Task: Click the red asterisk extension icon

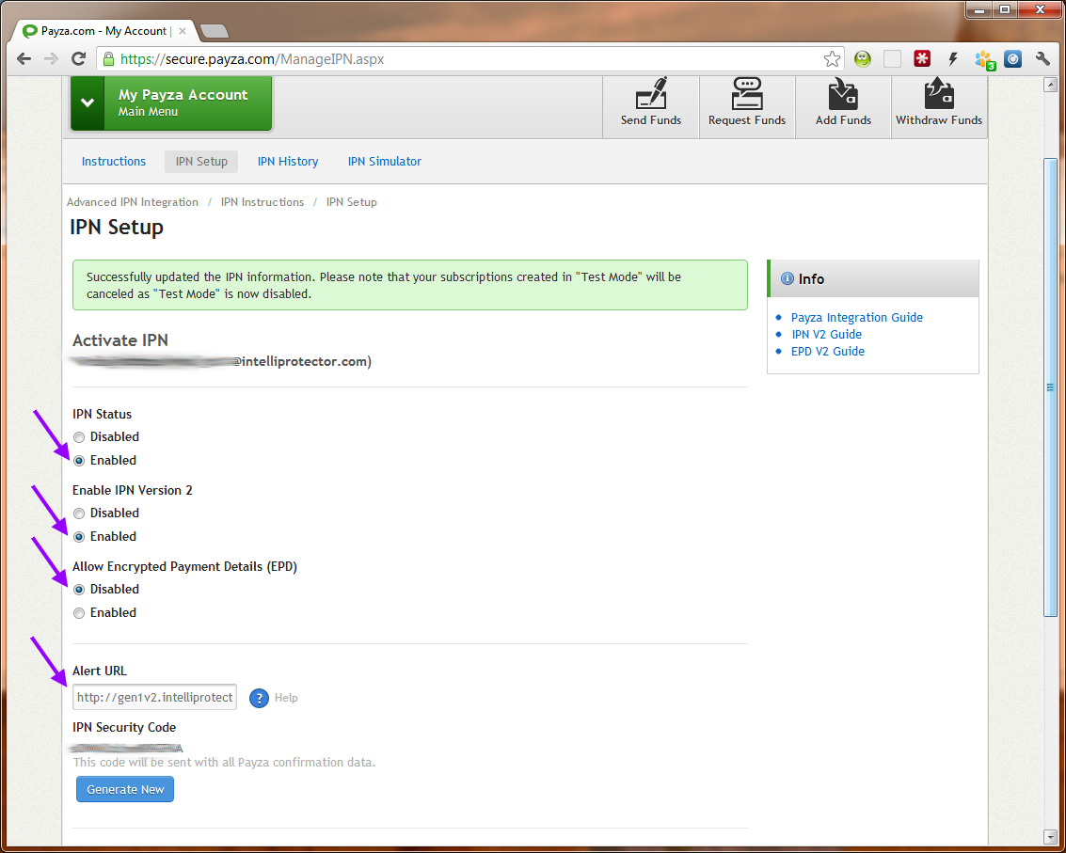Action: point(922,59)
